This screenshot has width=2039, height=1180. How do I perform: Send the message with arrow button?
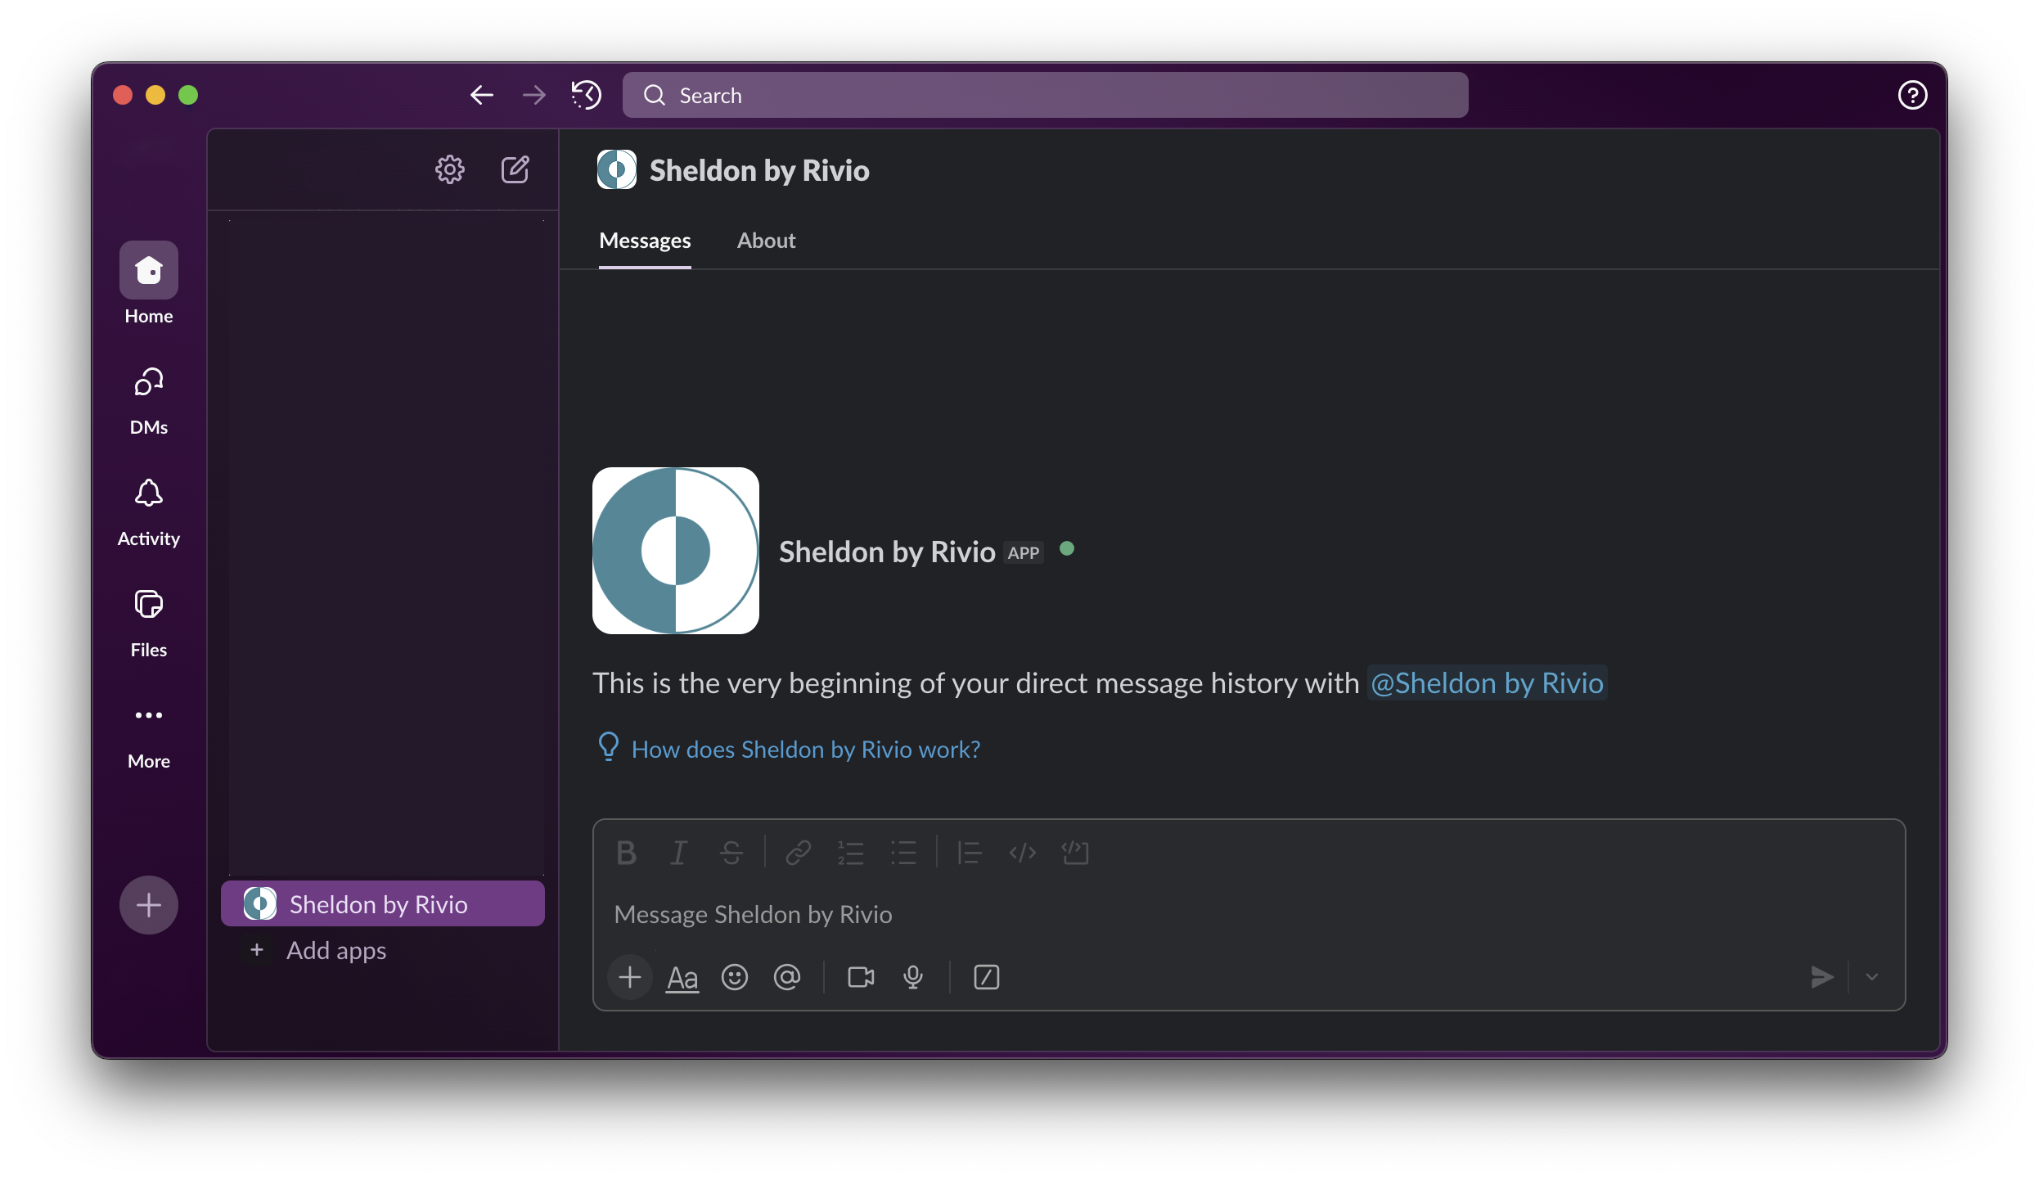tap(1821, 977)
